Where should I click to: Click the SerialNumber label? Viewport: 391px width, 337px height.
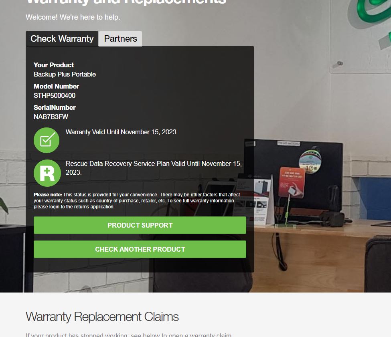[x=55, y=108]
